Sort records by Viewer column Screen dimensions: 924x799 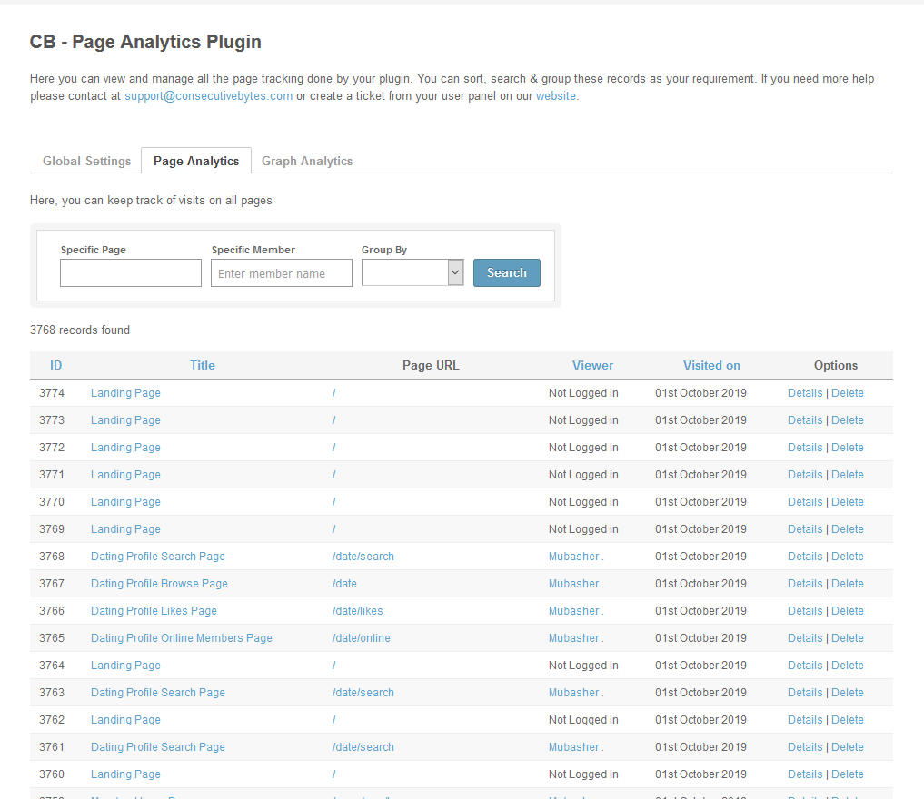click(x=592, y=365)
